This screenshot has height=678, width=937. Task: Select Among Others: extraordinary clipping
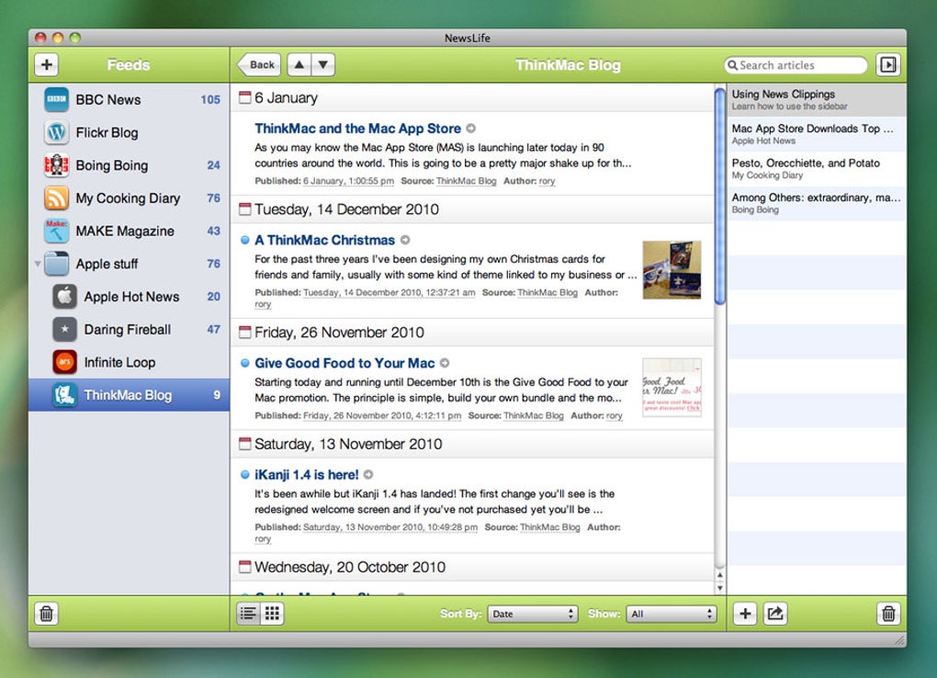(x=817, y=203)
